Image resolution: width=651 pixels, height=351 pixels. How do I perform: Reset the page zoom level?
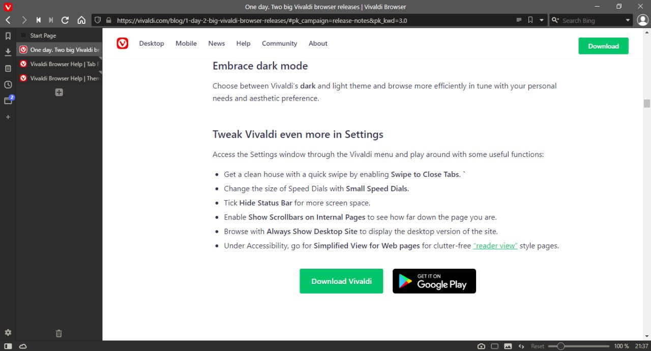pyautogui.click(x=538, y=346)
